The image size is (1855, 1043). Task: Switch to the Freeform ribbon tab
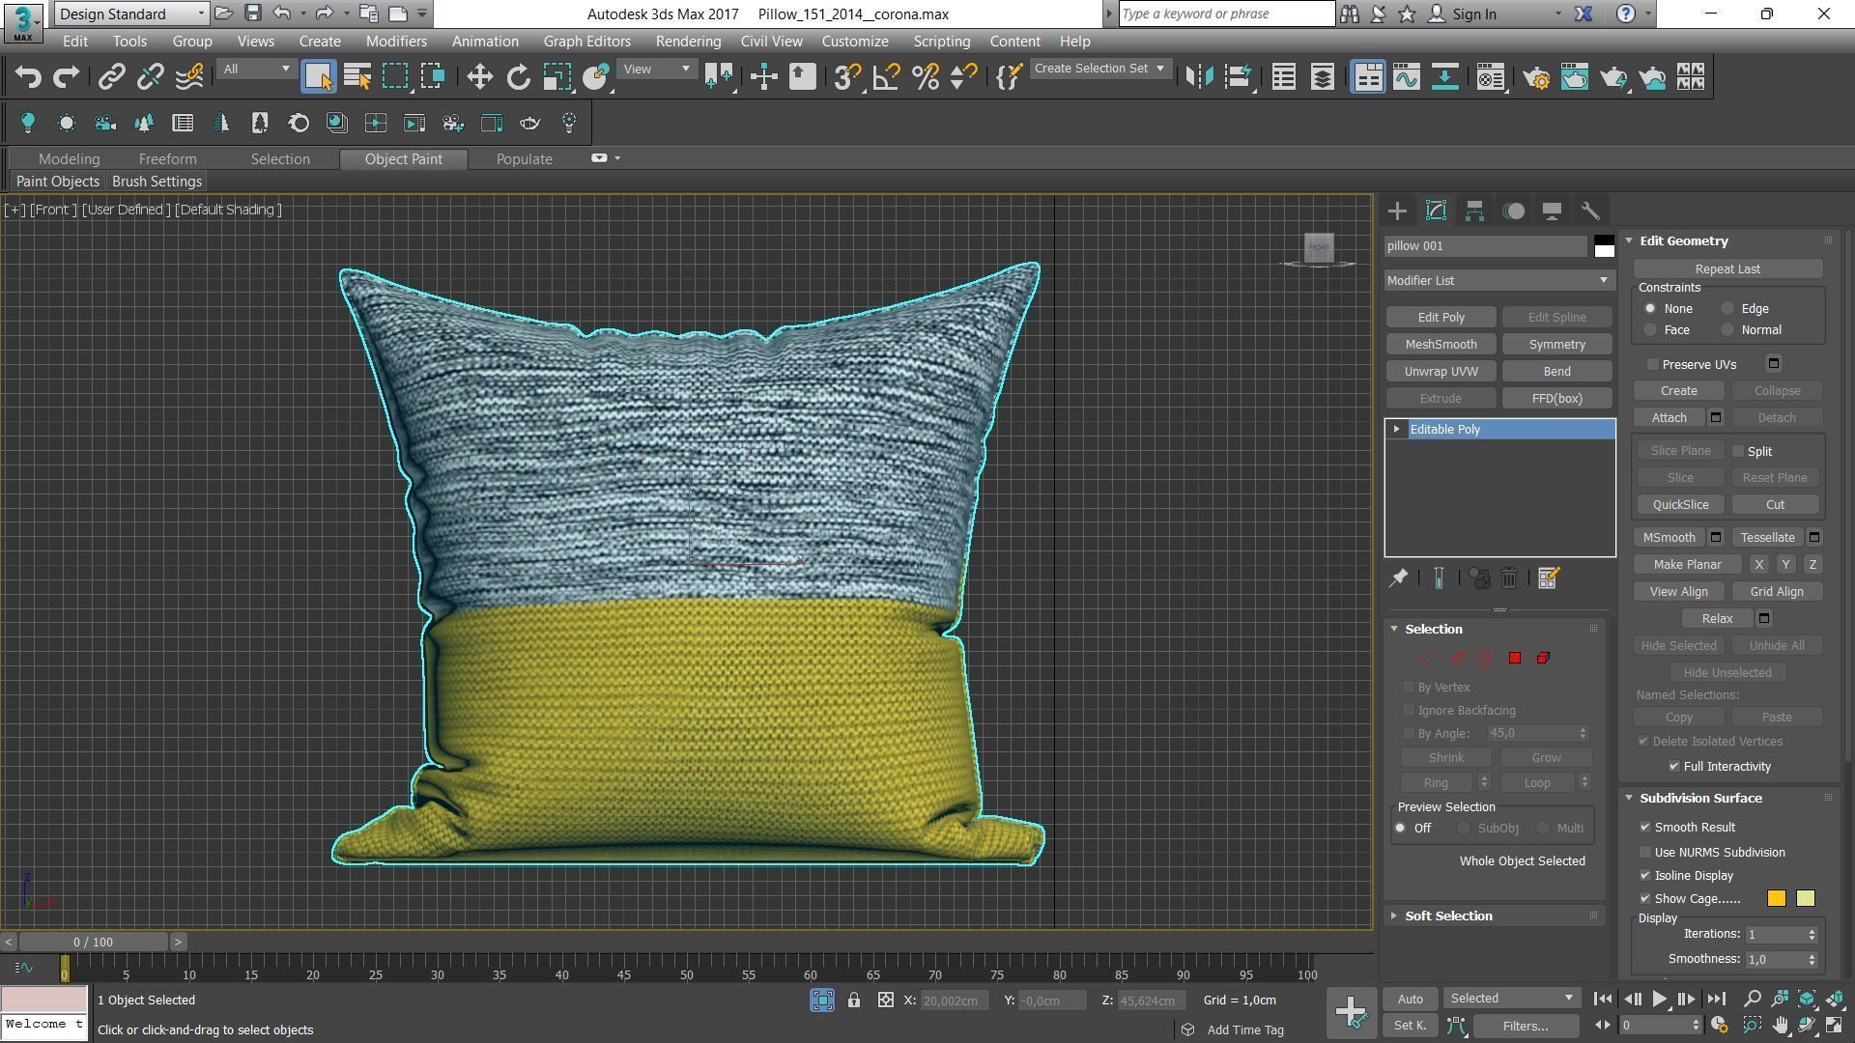tap(167, 159)
